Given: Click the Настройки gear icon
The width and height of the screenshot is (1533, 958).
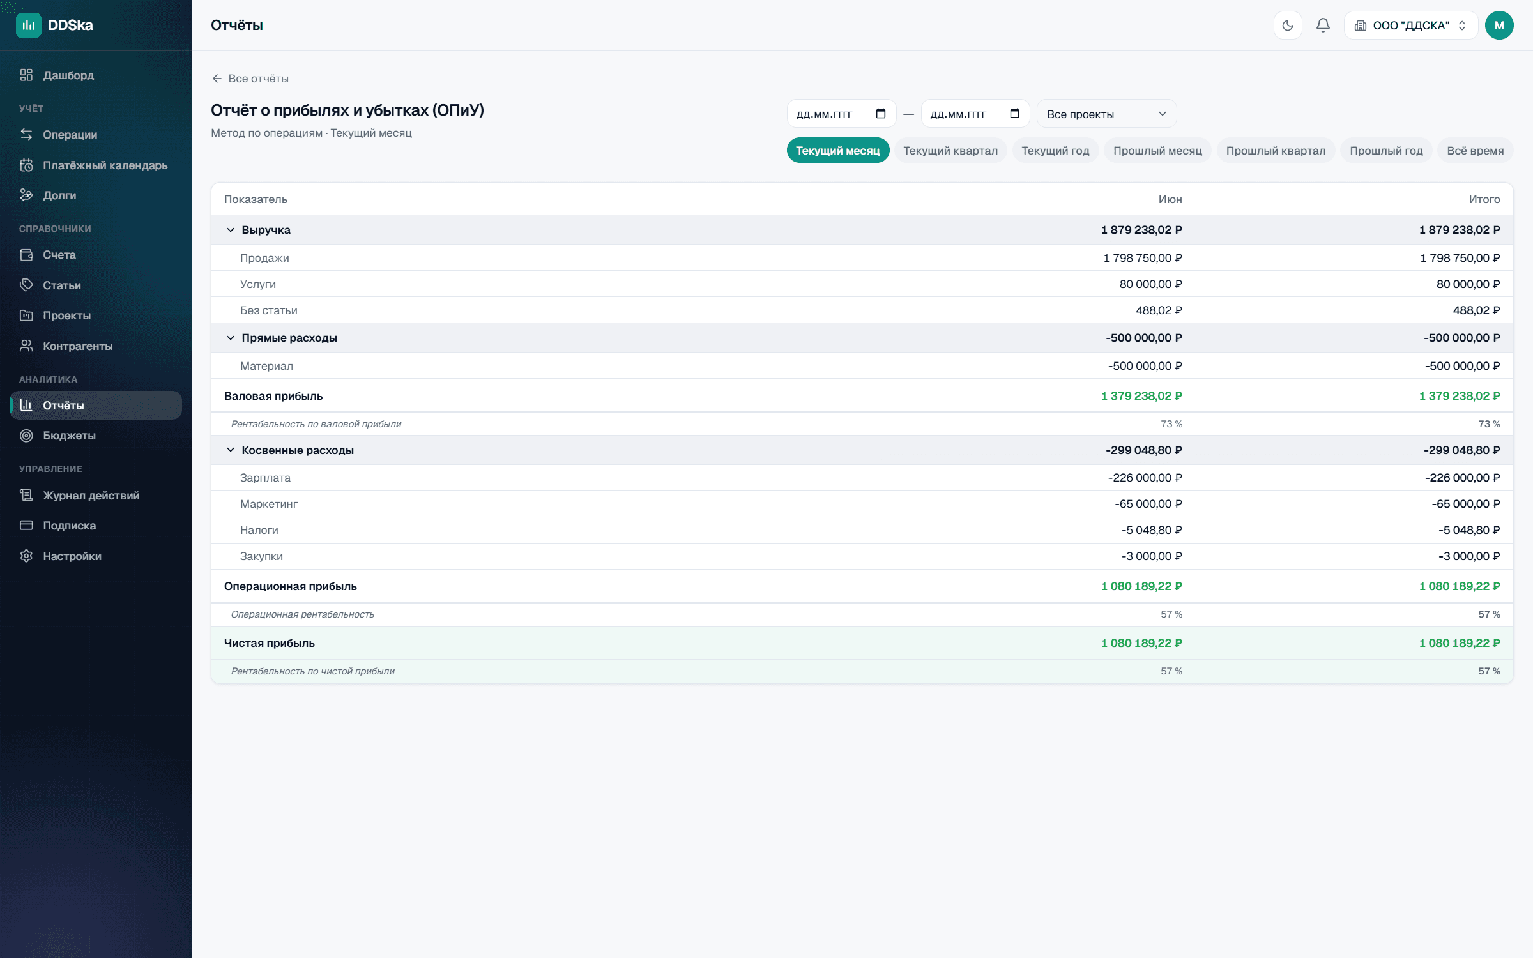Looking at the screenshot, I should [x=26, y=556].
